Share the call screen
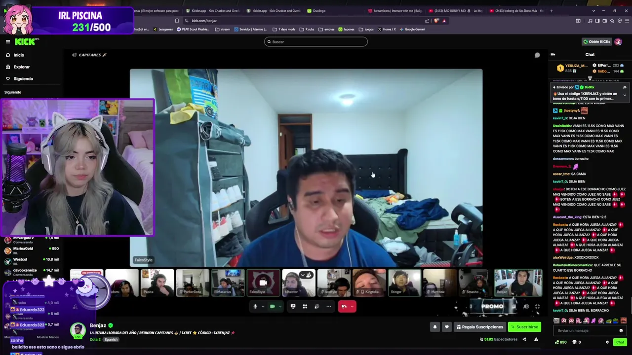The image size is (632, 355). pyautogui.click(x=293, y=306)
